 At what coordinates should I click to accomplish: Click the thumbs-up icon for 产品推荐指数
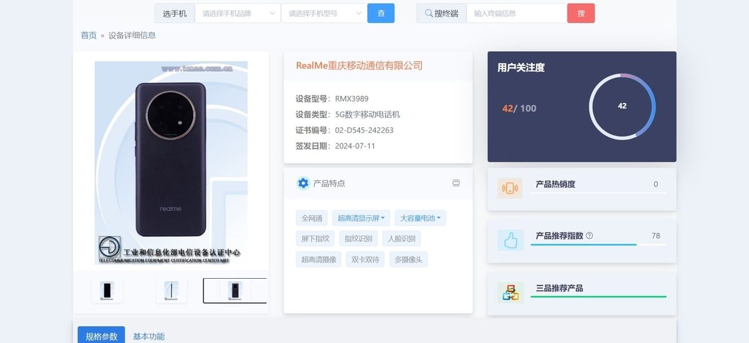tap(510, 240)
